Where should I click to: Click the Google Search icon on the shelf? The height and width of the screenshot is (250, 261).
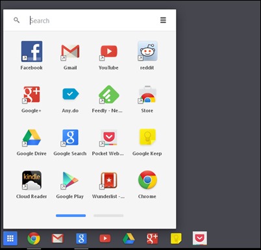(x=81, y=238)
